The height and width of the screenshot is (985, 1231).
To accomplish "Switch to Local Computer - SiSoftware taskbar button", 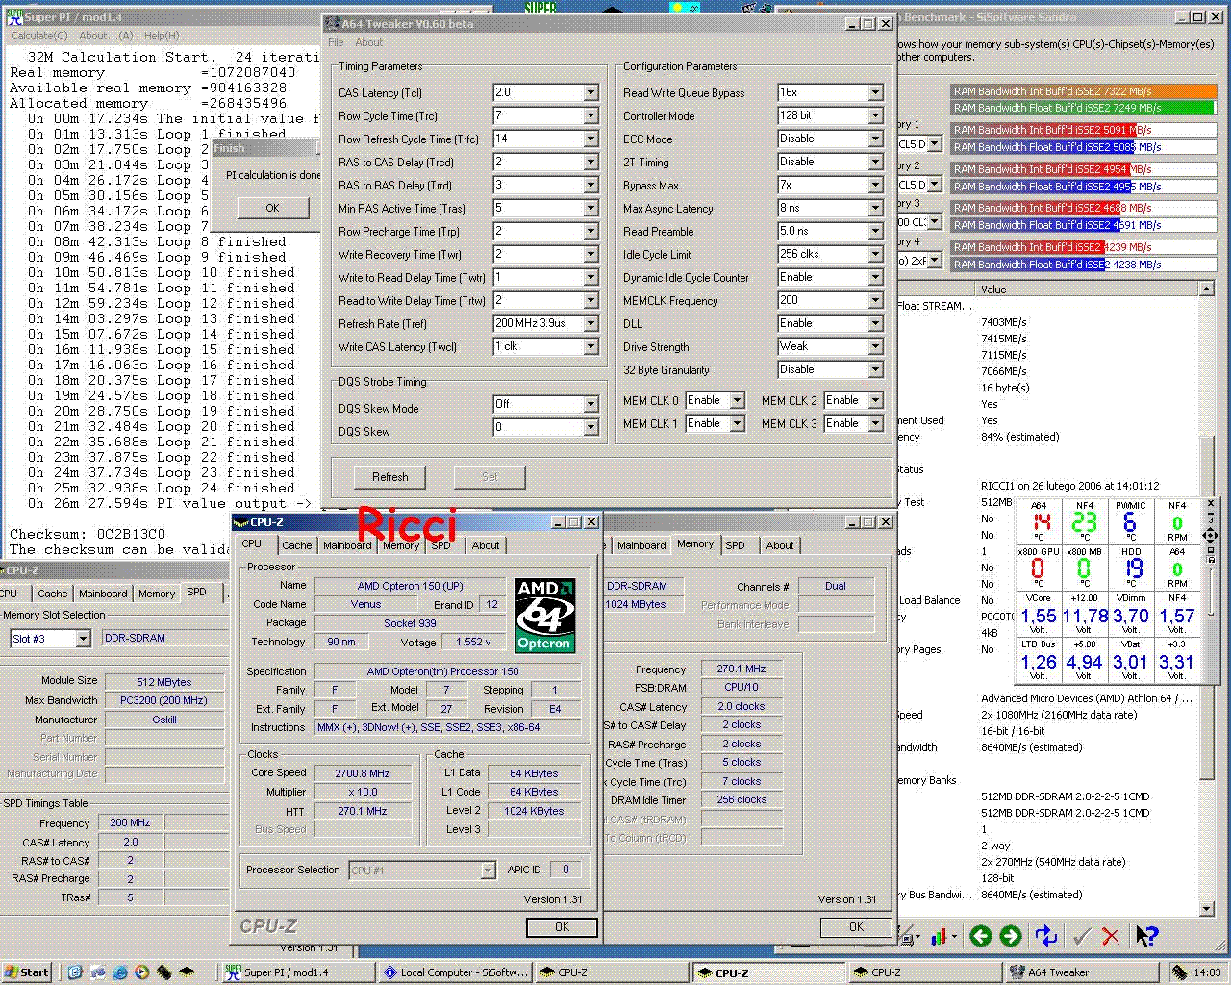I will (456, 972).
